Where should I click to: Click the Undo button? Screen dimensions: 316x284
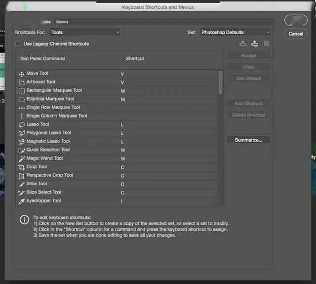[x=249, y=67]
